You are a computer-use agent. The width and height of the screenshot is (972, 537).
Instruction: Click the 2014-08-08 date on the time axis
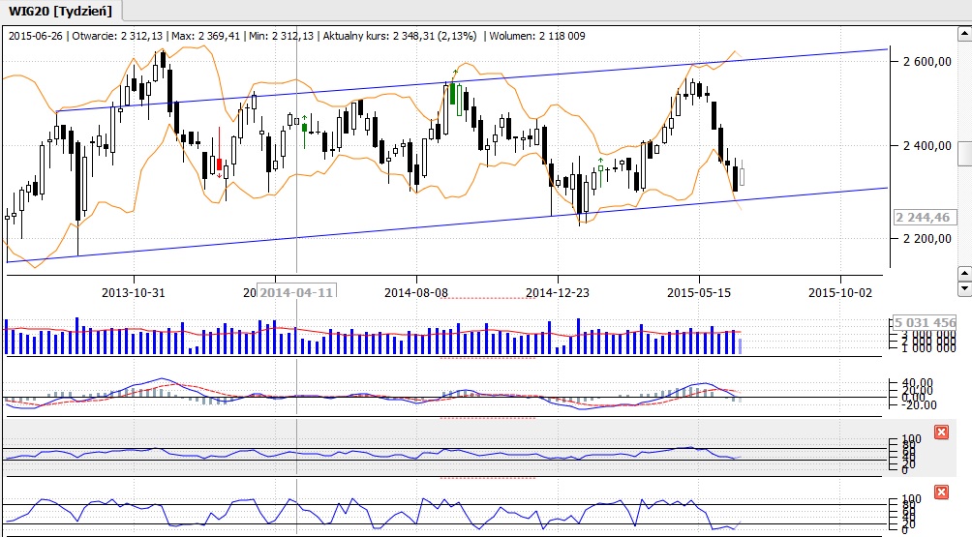point(416,292)
